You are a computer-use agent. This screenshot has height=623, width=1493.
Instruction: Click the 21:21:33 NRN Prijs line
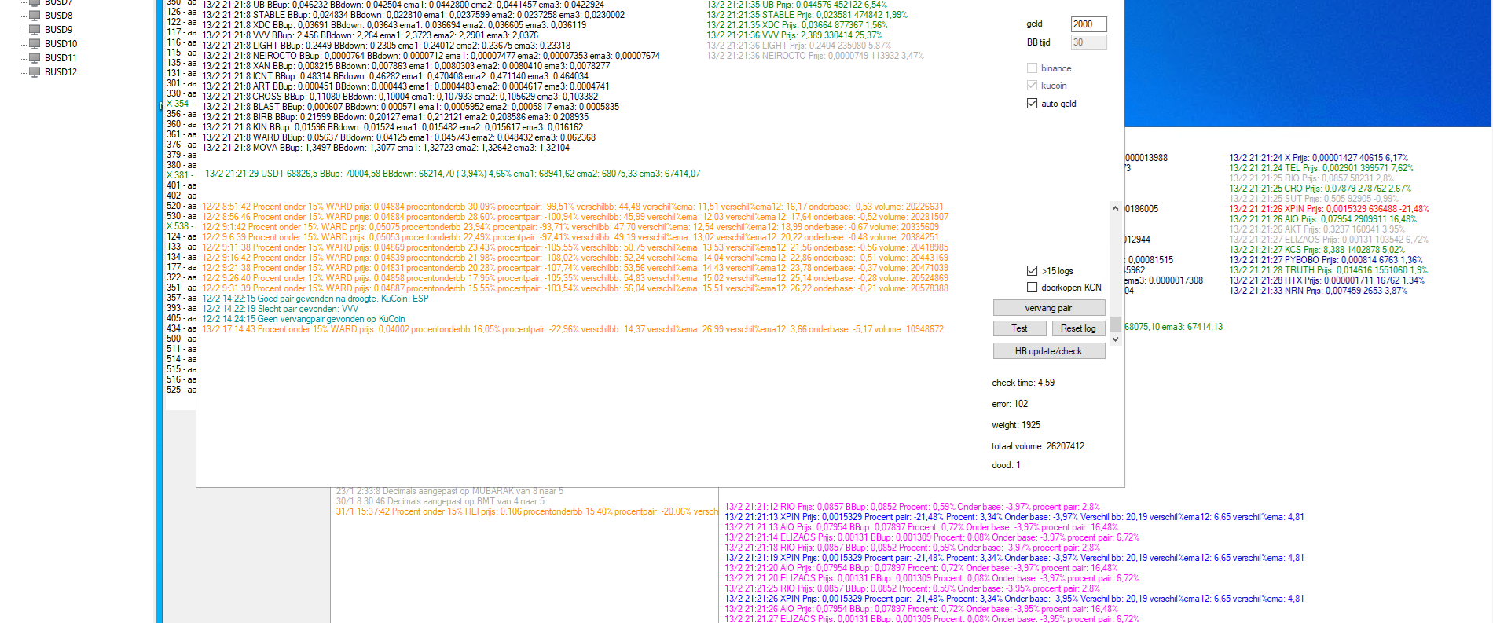(1318, 291)
